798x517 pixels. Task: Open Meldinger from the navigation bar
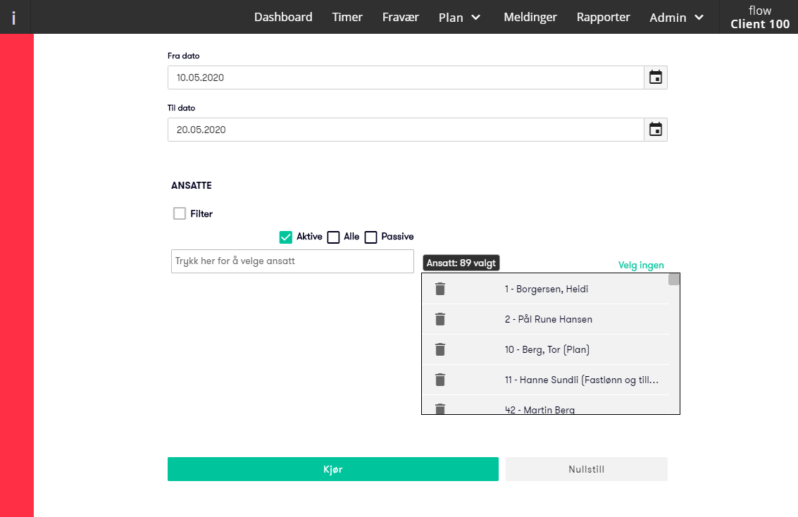click(x=530, y=18)
